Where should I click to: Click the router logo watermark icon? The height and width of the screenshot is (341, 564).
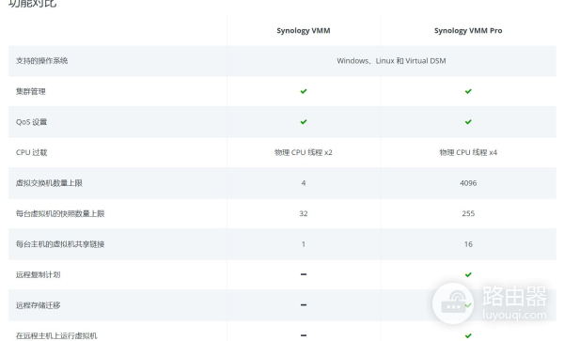coord(453,303)
